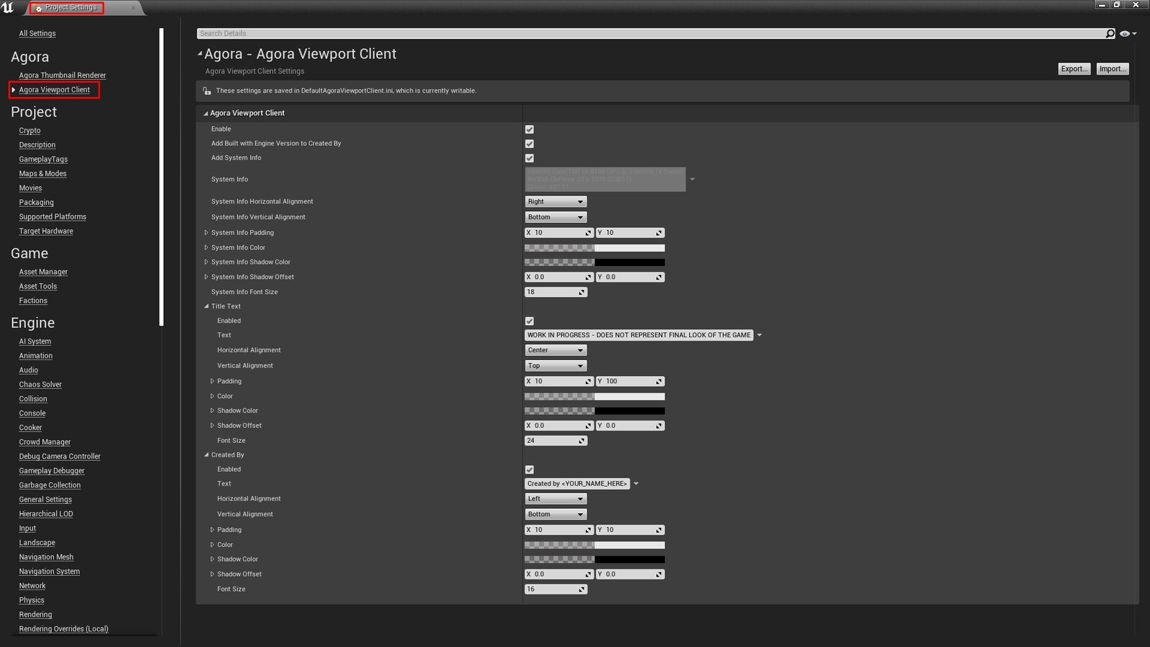Open dropdown arrow next to System Info box
This screenshot has width=1150, height=647.
pyautogui.click(x=692, y=180)
